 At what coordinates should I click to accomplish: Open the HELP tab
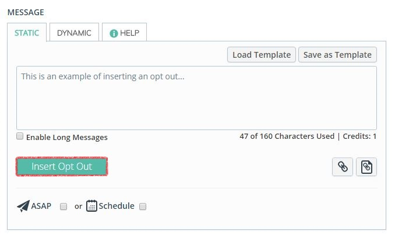click(124, 33)
